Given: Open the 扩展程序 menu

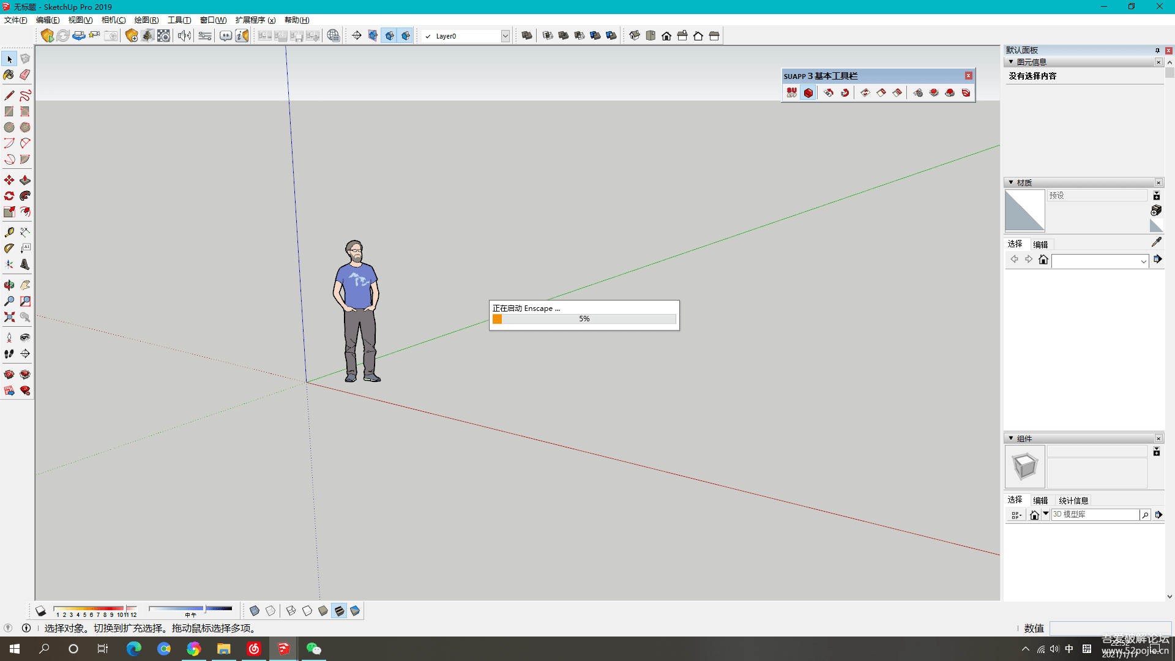Looking at the screenshot, I should [255, 20].
